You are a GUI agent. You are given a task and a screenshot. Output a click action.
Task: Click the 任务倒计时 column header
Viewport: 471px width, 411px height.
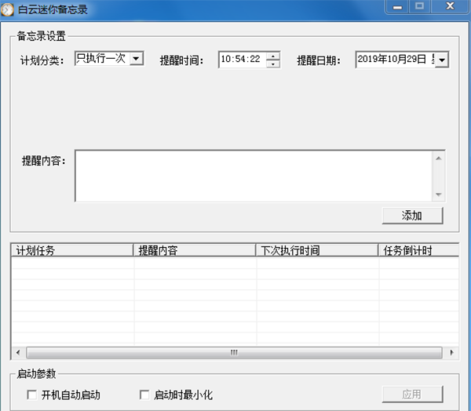tap(418, 250)
